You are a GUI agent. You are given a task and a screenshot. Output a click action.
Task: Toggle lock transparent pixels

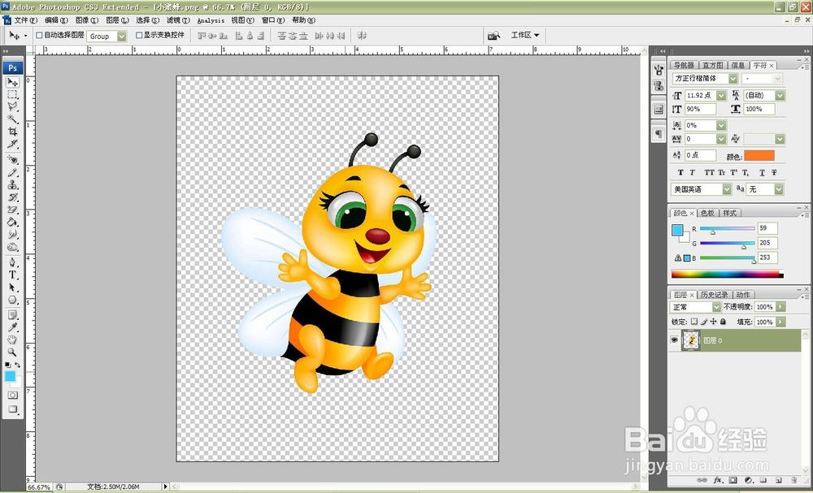(694, 322)
